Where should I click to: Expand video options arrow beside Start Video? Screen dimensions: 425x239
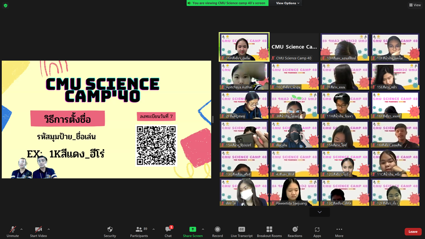(x=48, y=229)
